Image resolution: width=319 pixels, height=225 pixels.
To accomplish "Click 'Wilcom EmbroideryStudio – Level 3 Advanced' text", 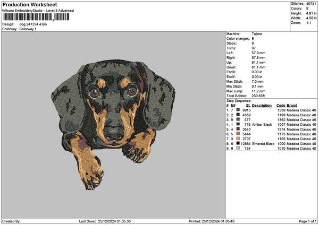I will coord(38,11).
